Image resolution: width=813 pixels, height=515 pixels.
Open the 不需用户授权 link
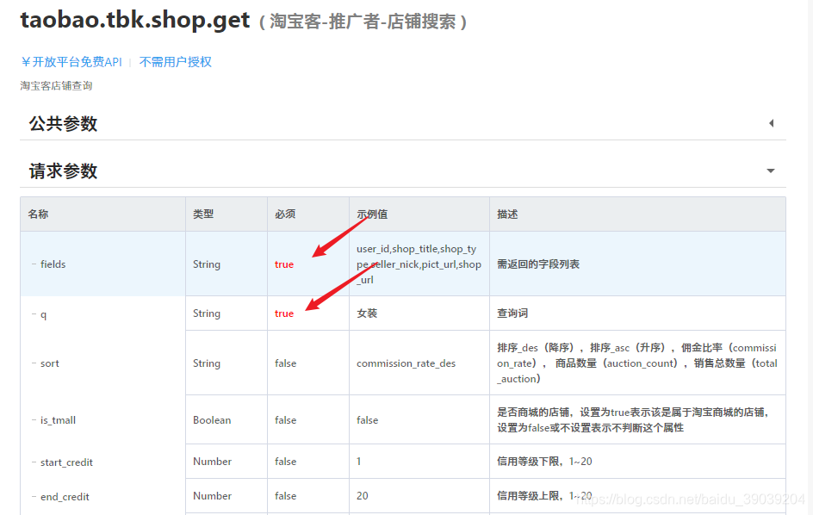(175, 62)
